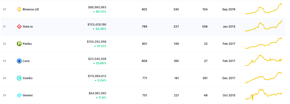Open the CoinEx exchange link

click(28, 78)
